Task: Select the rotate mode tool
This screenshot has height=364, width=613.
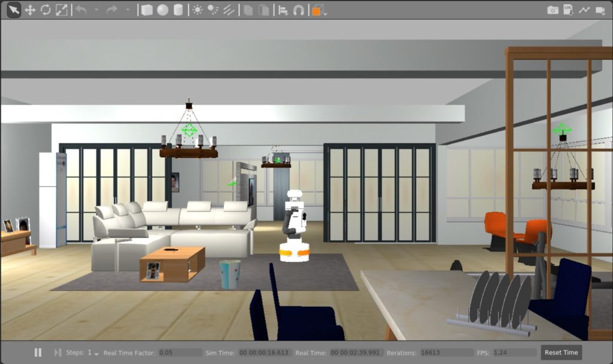Action: (x=45, y=10)
